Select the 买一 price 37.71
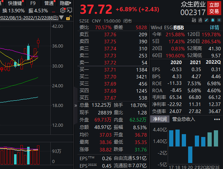223x169 pixels. tap(110, 70)
